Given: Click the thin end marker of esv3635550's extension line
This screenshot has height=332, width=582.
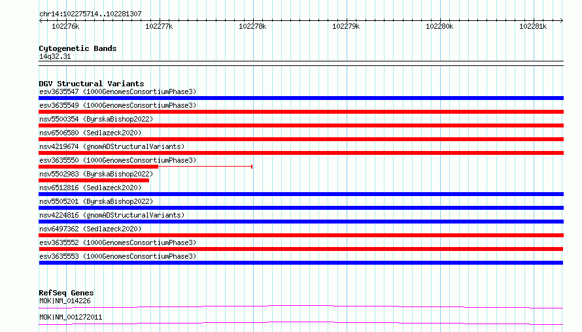Looking at the screenshot, I should point(252,167).
